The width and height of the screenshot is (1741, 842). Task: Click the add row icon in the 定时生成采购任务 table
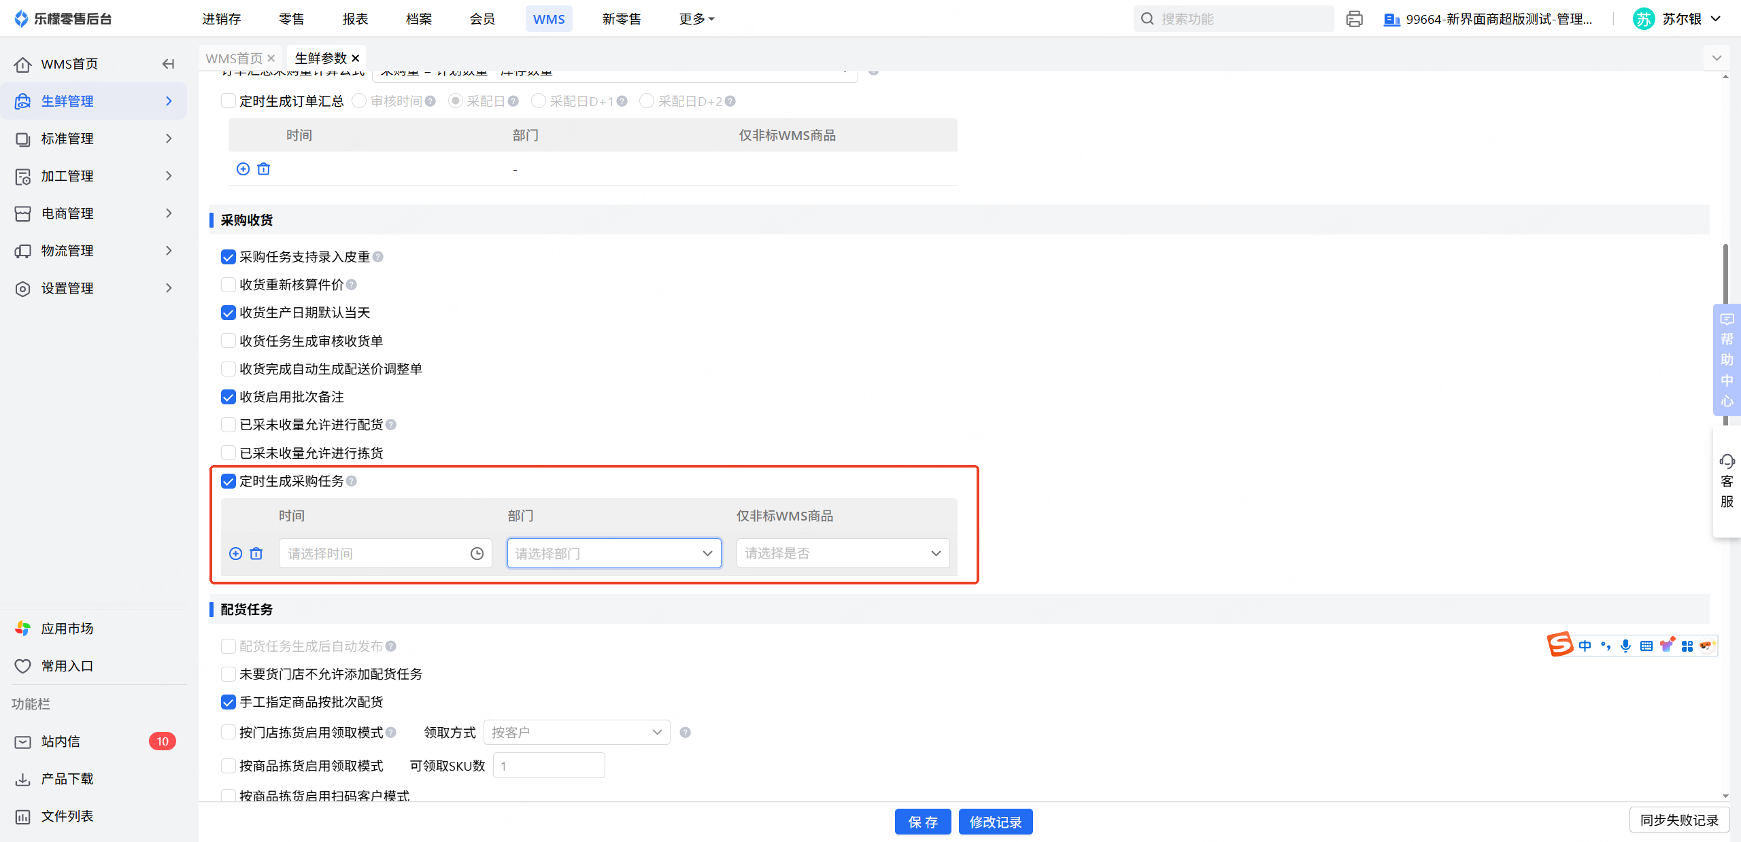click(x=235, y=553)
